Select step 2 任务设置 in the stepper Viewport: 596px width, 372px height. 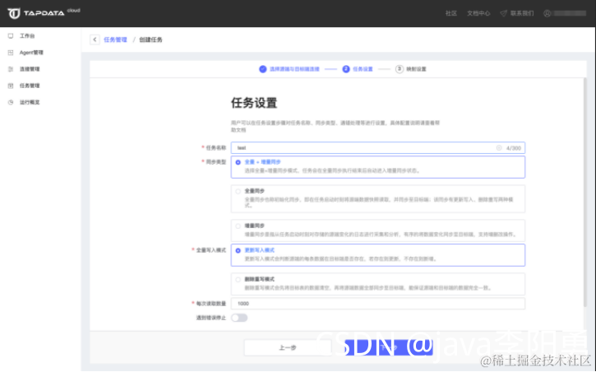click(x=358, y=69)
